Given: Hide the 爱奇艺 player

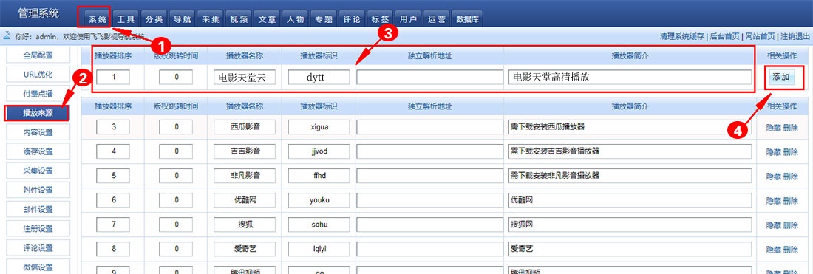Looking at the screenshot, I should pyautogui.click(x=773, y=249).
